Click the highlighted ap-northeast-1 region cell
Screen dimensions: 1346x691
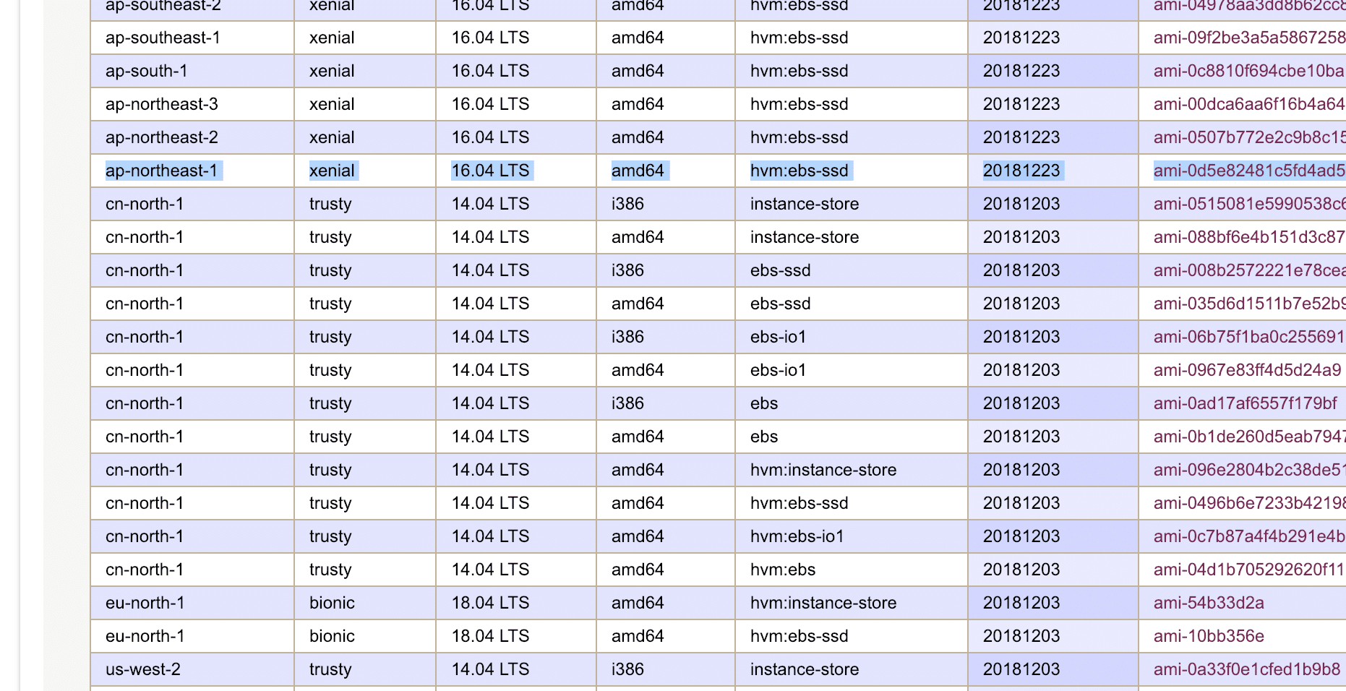(x=162, y=171)
